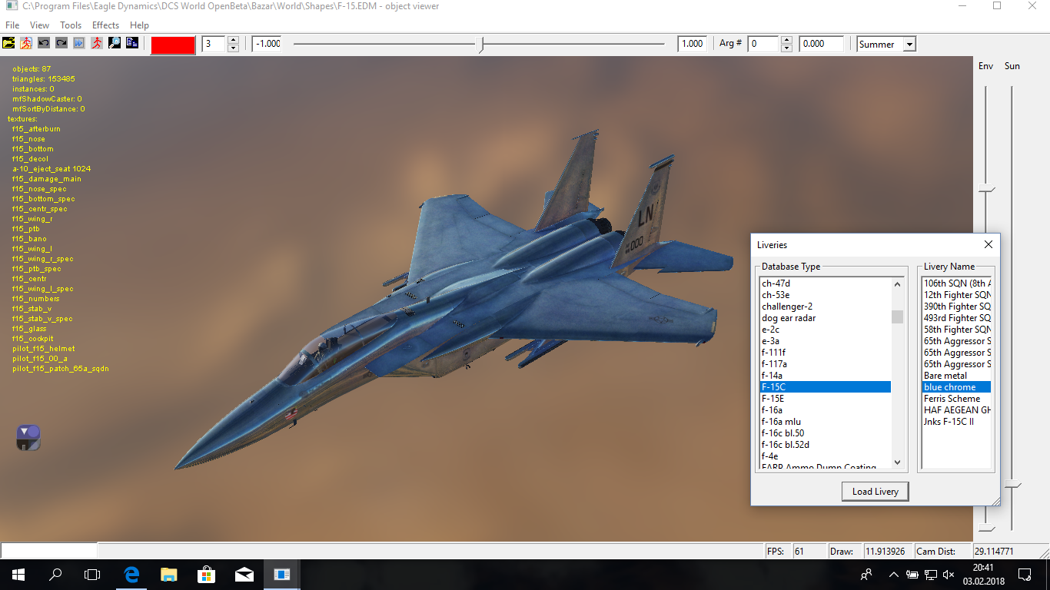Click the taskbar search magnifier icon
This screenshot has height=590, width=1050.
(55, 574)
